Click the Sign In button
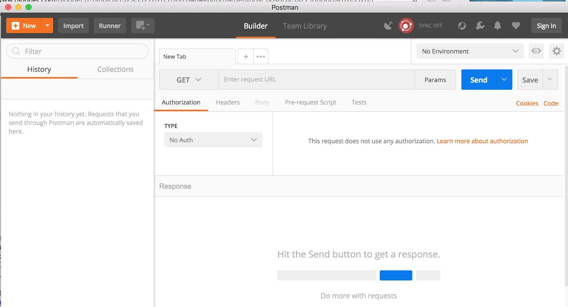This screenshot has width=568, height=307. (x=546, y=26)
